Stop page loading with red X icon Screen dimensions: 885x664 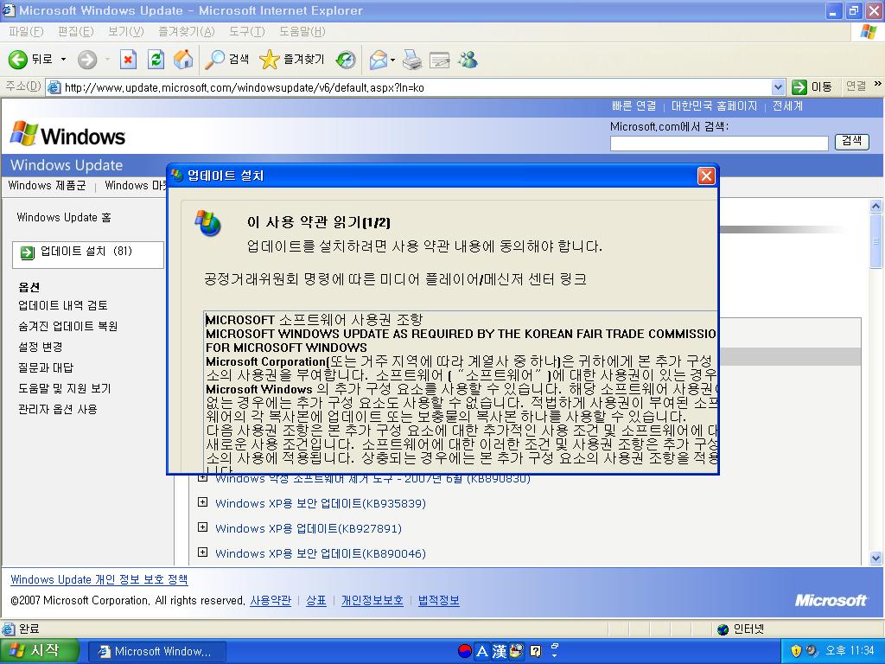pyautogui.click(x=128, y=60)
